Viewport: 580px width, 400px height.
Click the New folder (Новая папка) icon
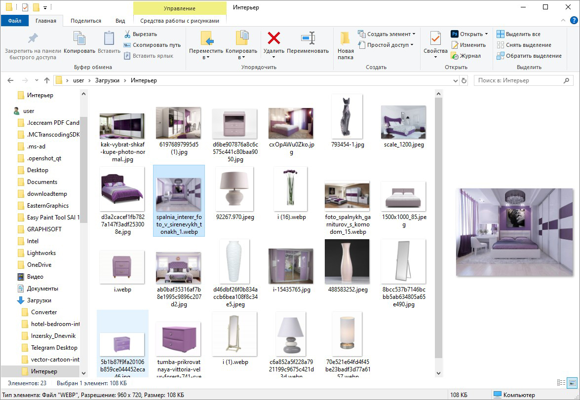[x=346, y=38]
